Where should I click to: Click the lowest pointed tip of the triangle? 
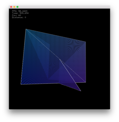81,91
